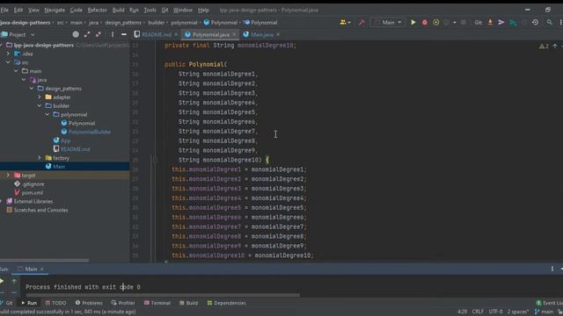Push commits with the blue arrow icon
The height and width of the screenshot is (316, 563).
pos(501,23)
